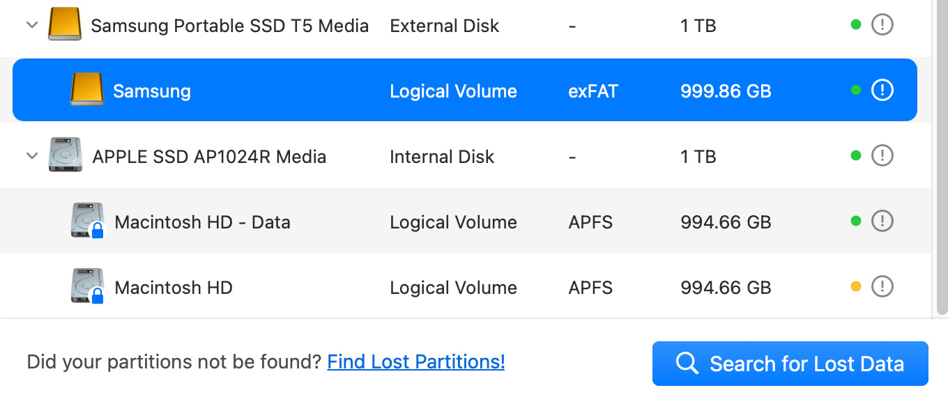
Task: Open info icon for Macintosh HD - Data
Action: [882, 221]
